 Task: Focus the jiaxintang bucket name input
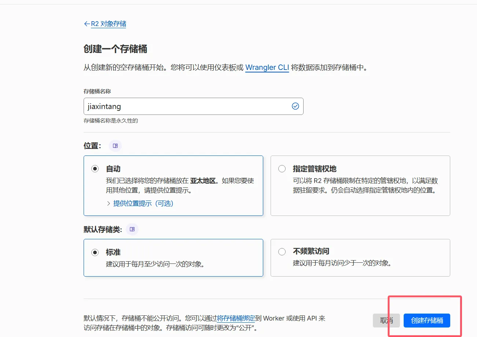[194, 106]
